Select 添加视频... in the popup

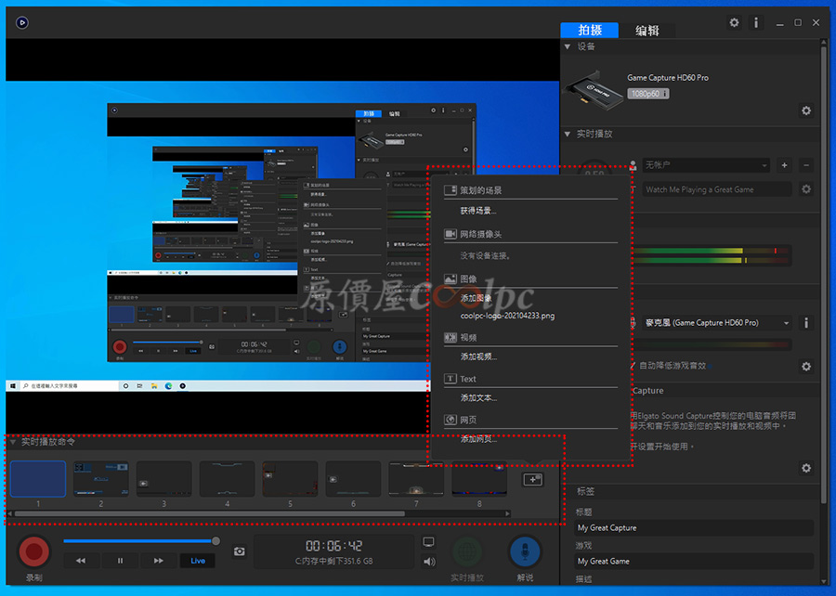478,356
